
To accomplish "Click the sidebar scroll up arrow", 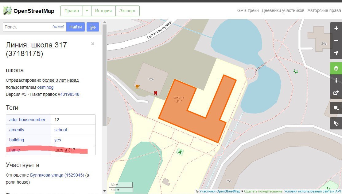I will [104, 22].
